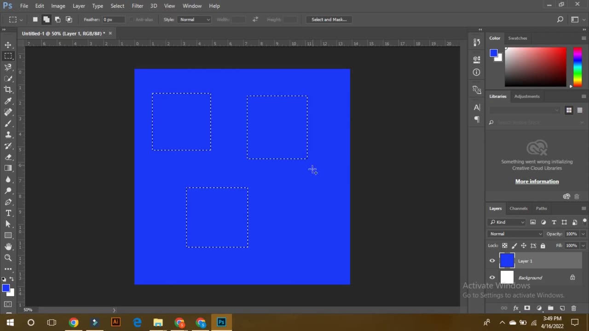Select the Horizontal Type tool
The height and width of the screenshot is (331, 589).
(x=8, y=213)
